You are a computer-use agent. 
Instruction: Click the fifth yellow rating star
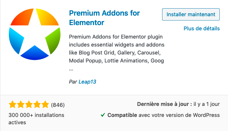pos(45,105)
